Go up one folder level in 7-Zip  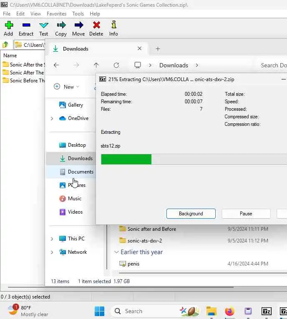[5, 45]
